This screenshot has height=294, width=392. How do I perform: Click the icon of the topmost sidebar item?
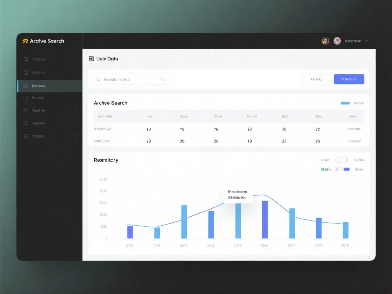pos(26,59)
